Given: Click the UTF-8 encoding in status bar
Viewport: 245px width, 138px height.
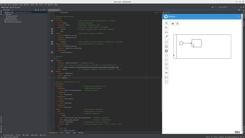Looking at the screenshot, I should pyautogui.click(x=216, y=137).
